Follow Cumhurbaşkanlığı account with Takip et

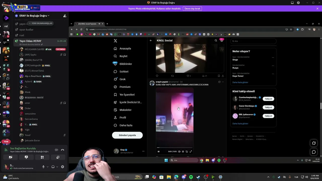click(x=268, y=99)
